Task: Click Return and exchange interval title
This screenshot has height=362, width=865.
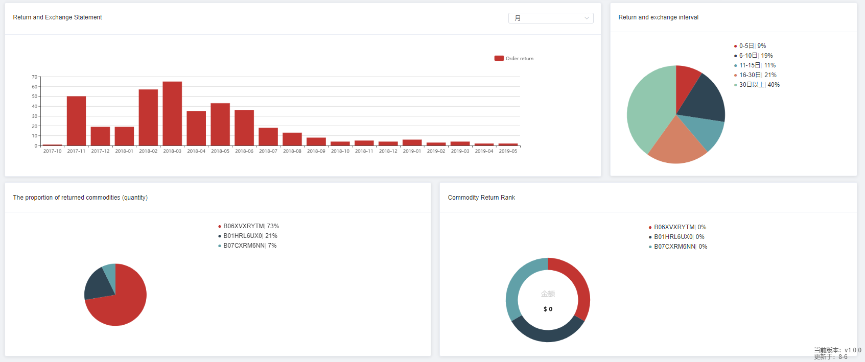Action: pyautogui.click(x=658, y=17)
